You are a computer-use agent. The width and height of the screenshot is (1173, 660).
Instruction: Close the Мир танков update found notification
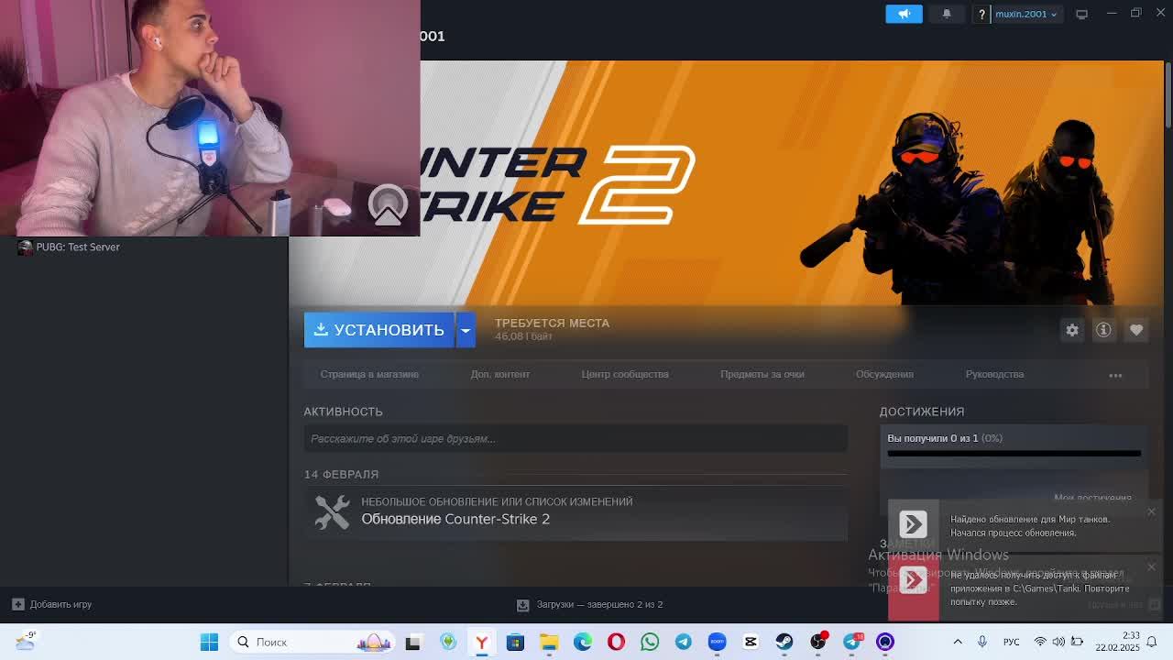1151,511
